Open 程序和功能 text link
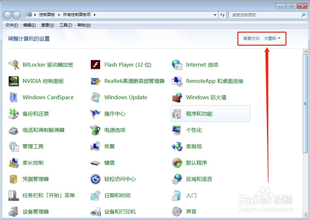The width and height of the screenshot is (310, 220). click(199, 114)
